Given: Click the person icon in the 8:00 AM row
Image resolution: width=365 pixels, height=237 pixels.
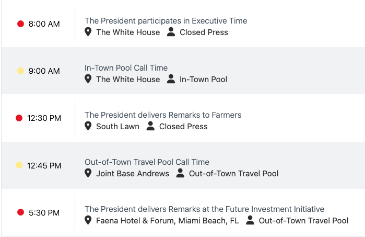Looking at the screenshot, I should tap(171, 32).
